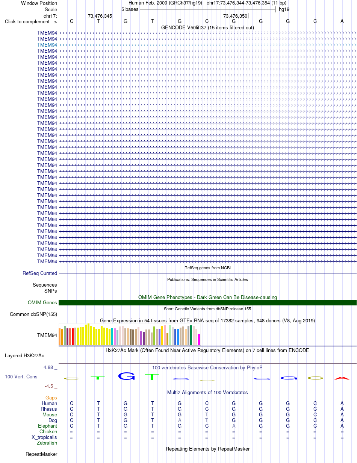Open 'Multiz Alignments of 100 Vertebrates' title

(207, 392)
